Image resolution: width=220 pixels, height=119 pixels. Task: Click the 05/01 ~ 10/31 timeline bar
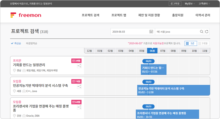(x=167, y=114)
